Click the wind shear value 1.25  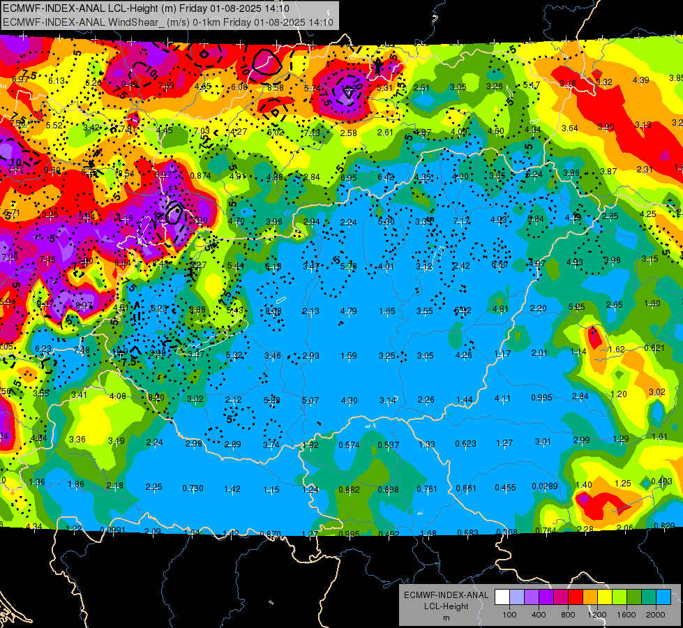pos(623,484)
